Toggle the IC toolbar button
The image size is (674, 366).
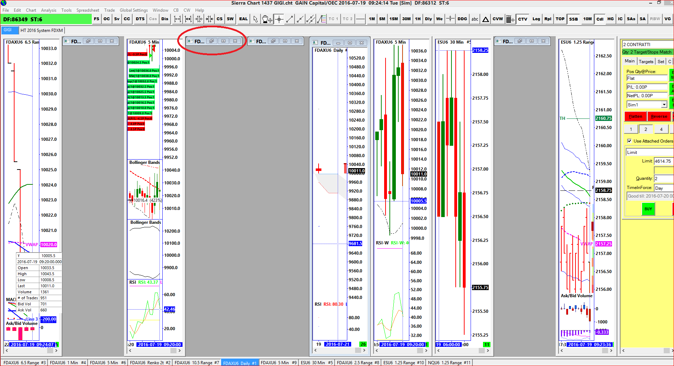tap(620, 19)
